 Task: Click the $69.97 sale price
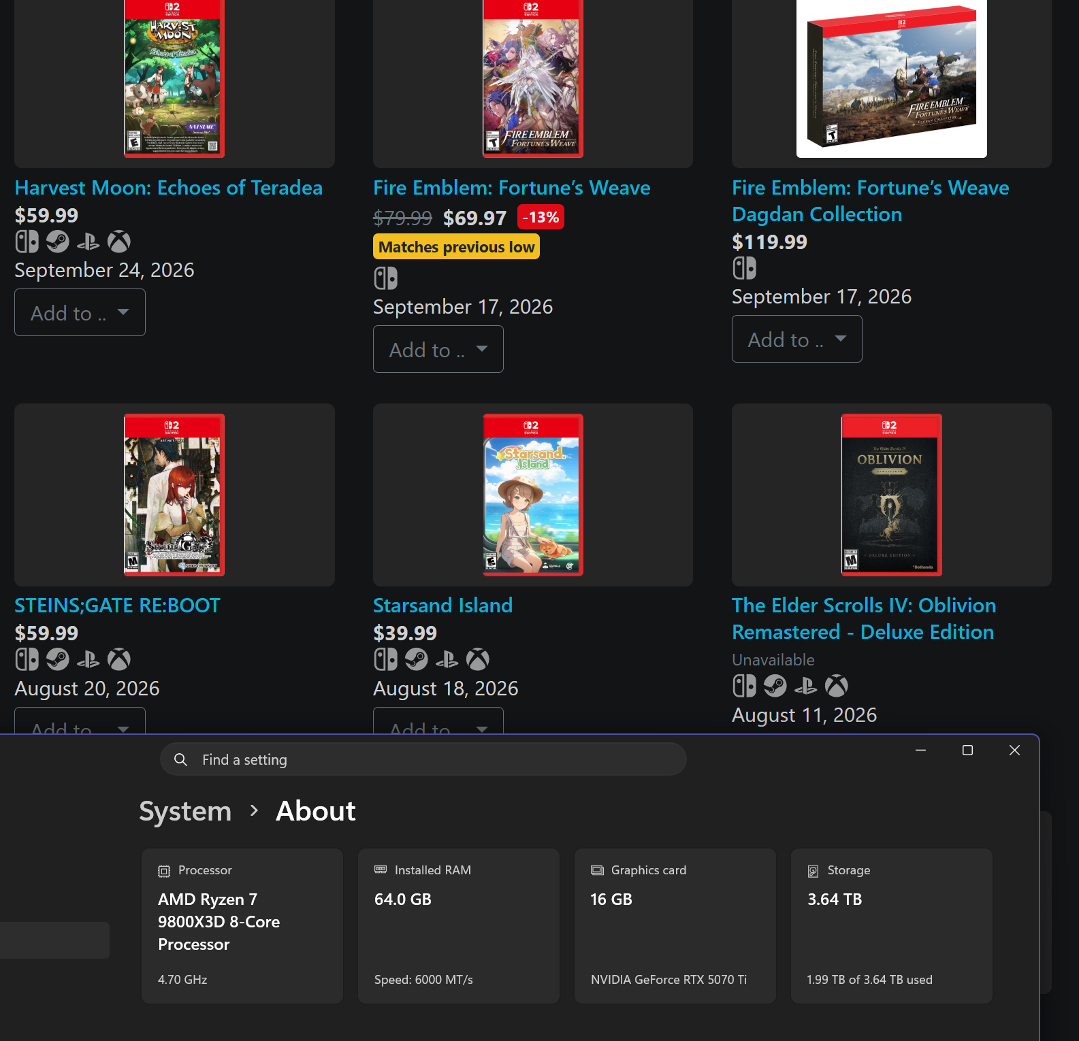[x=475, y=218]
